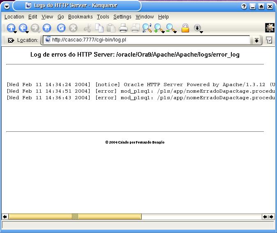The height and width of the screenshot is (233, 277).
Task: Click the site favicon in the location field
Action: point(48,40)
